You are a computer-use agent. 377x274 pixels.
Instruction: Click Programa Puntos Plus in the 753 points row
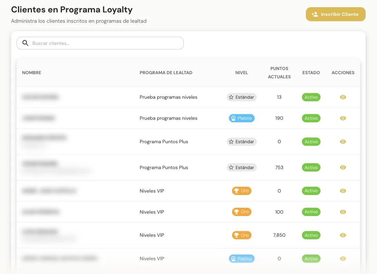(x=164, y=167)
